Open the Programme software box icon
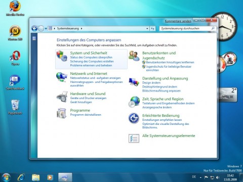Image resolution: width=243 pixels, height=182 pixels. (x=61, y=113)
